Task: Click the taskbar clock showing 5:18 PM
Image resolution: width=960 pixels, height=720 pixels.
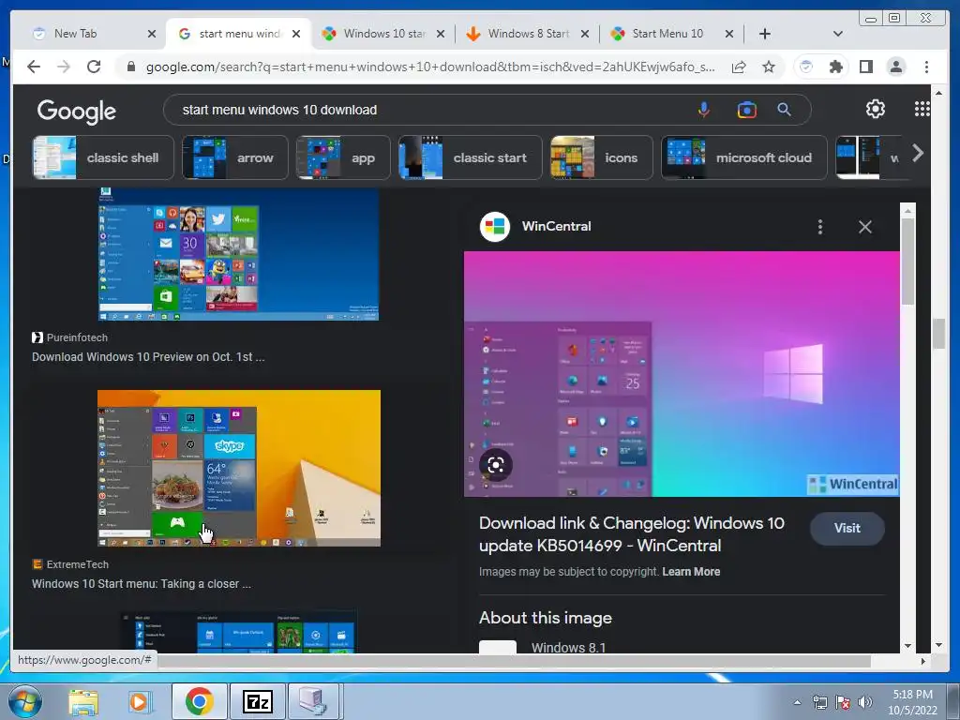Action: coord(912,702)
